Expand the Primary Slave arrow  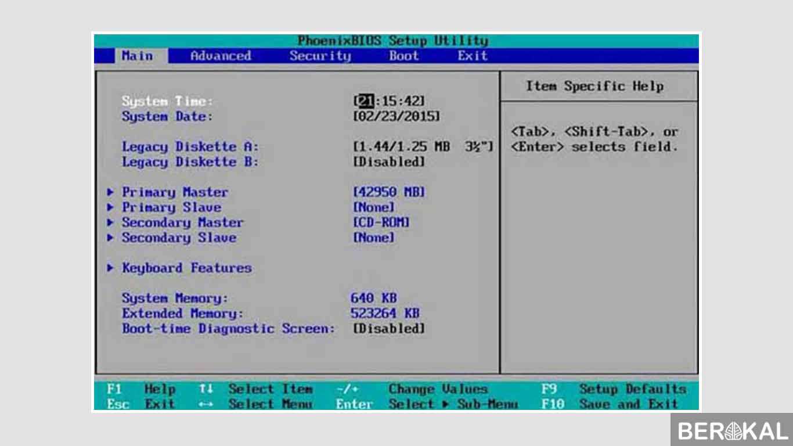110,207
